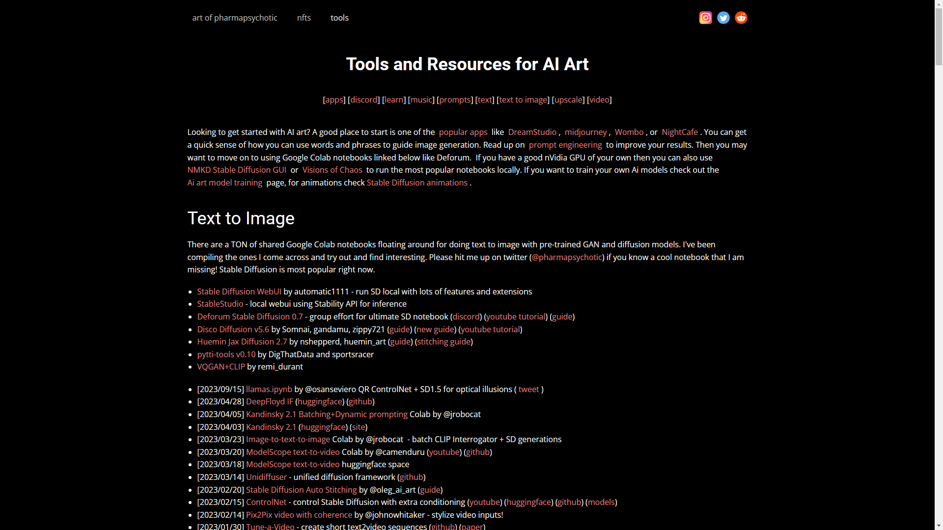
Task: Open the Instagram icon link
Action: [x=705, y=18]
